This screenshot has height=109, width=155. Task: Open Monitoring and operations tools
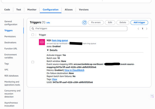tap(12, 83)
